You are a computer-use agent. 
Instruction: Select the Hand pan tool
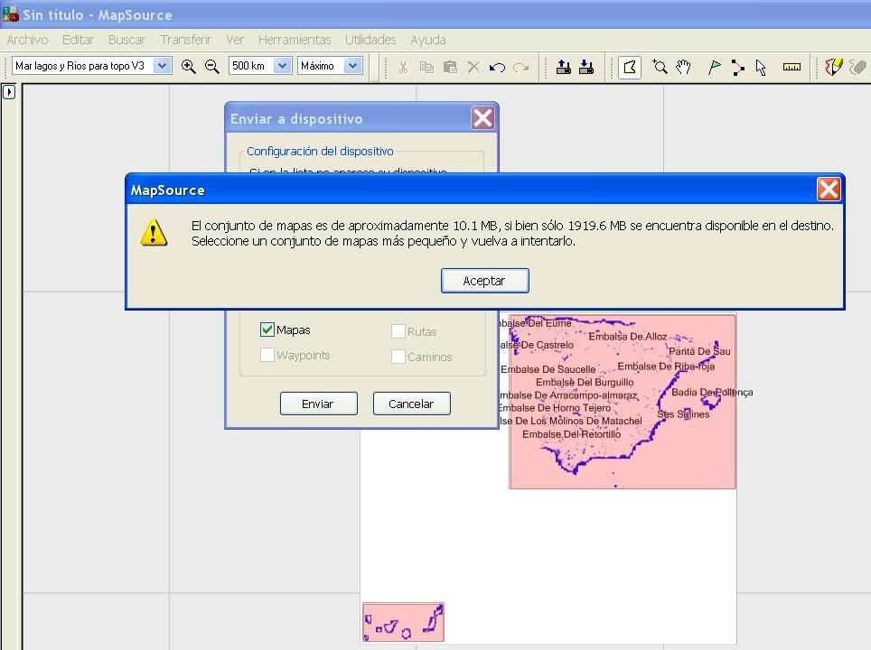(x=683, y=67)
